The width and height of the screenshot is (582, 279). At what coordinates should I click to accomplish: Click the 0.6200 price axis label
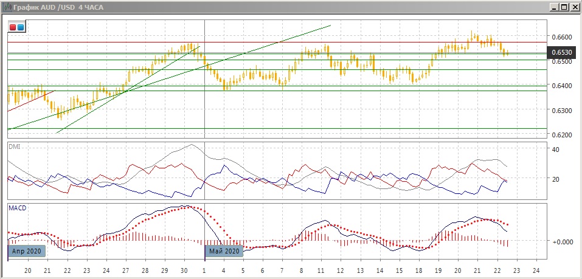pos(560,135)
